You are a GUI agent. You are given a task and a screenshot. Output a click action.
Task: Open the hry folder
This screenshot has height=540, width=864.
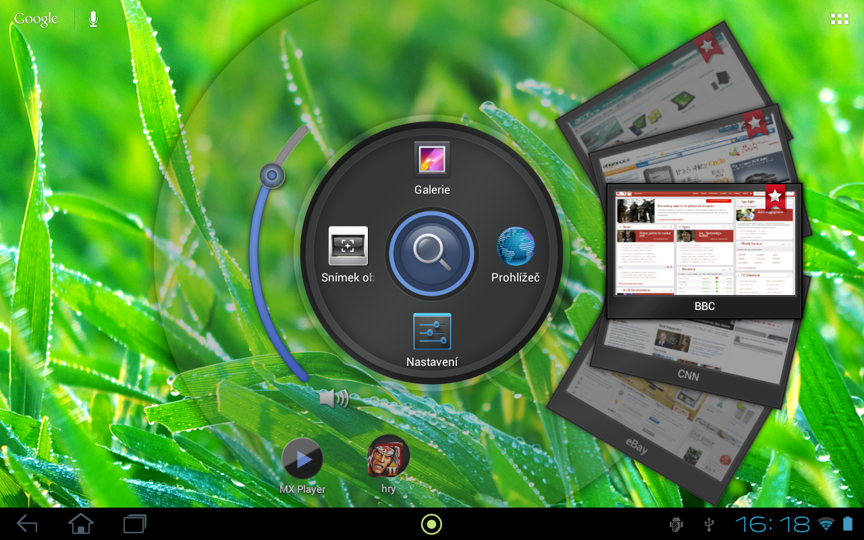pyautogui.click(x=387, y=457)
